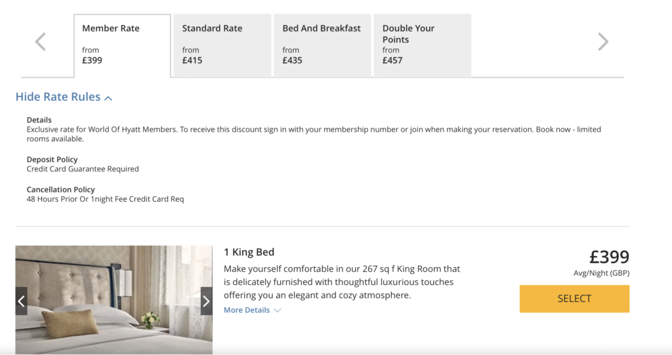Screen dimensions: 672x355
Task: Click the Cancellation Policy heading
Action: click(x=60, y=190)
